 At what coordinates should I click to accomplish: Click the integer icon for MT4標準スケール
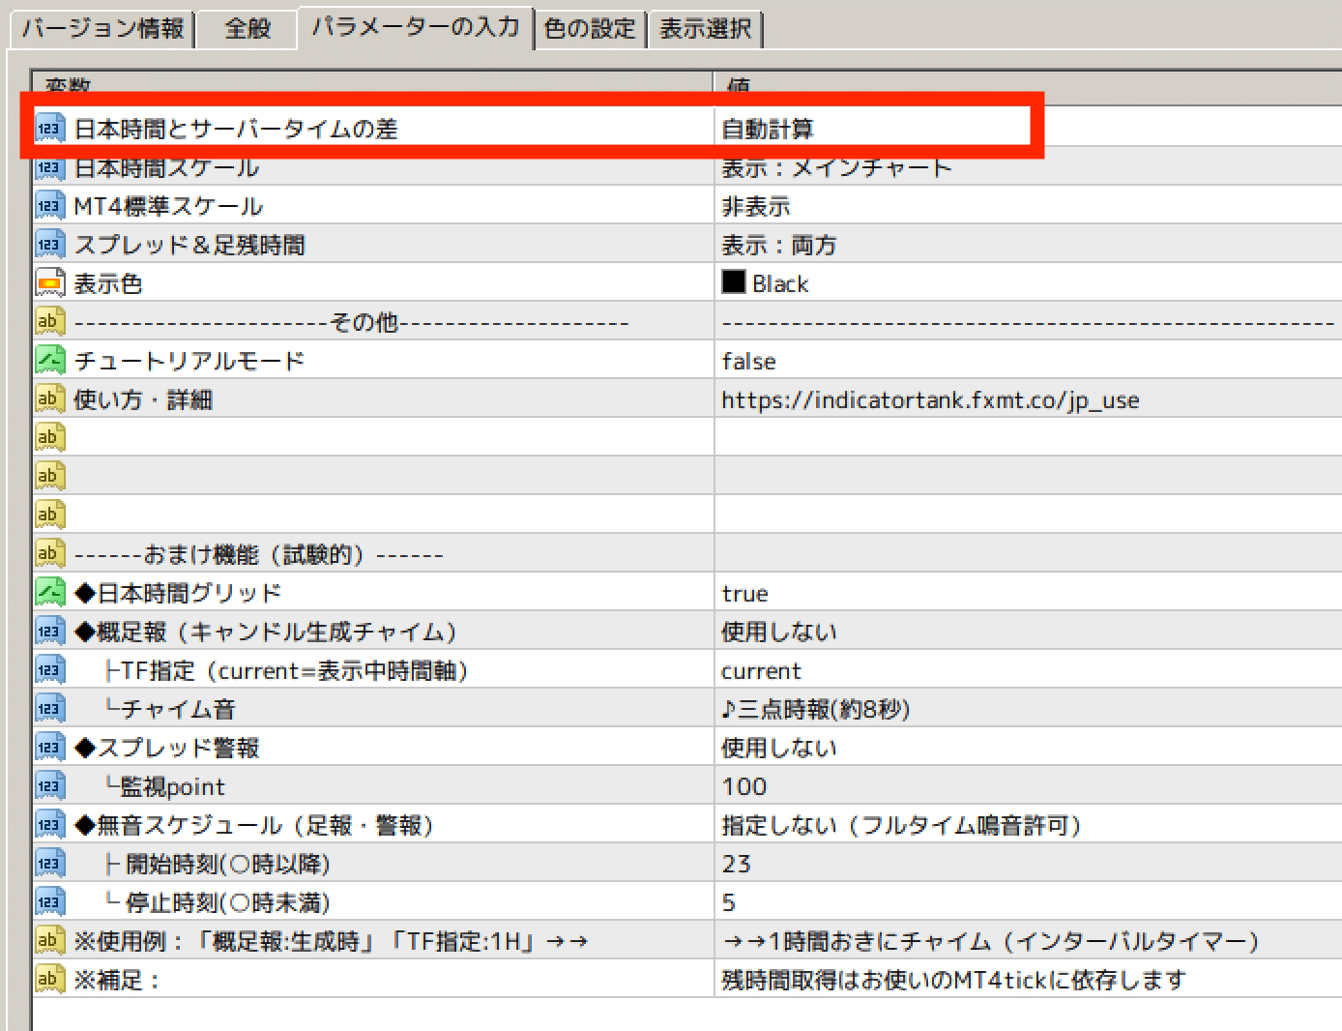(49, 206)
